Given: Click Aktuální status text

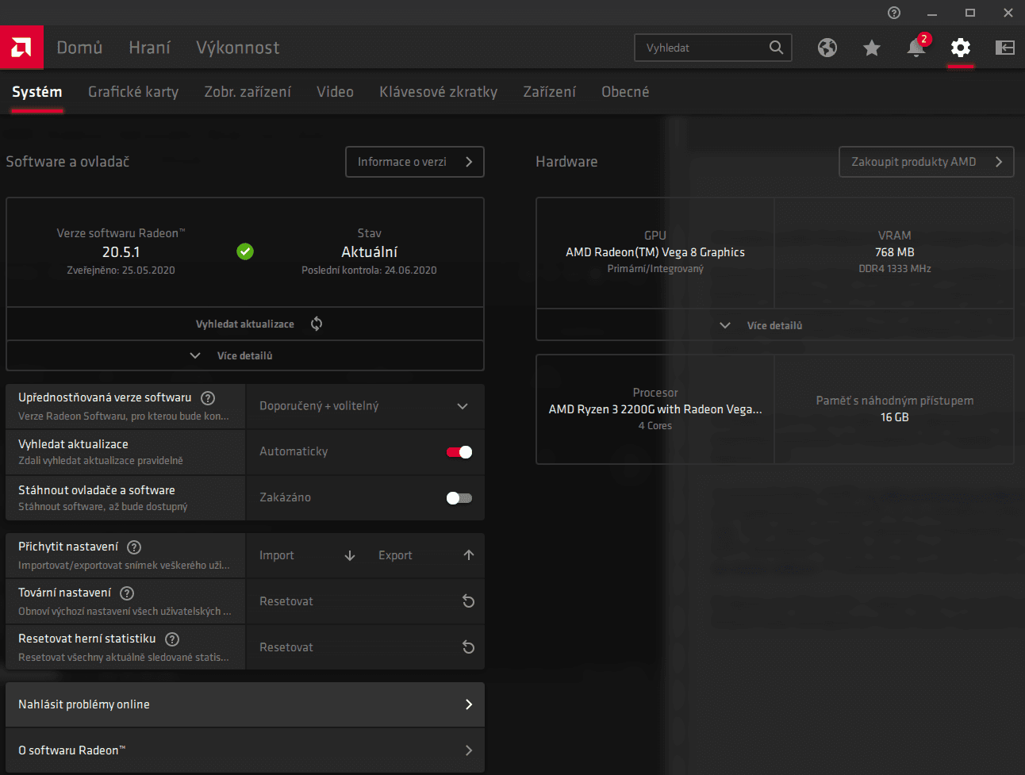Looking at the screenshot, I should pyautogui.click(x=369, y=252).
